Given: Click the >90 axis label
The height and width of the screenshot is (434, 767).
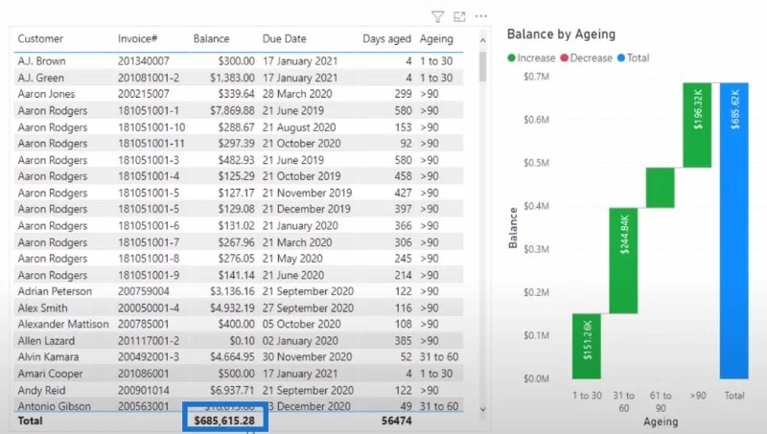Looking at the screenshot, I should point(698,396).
